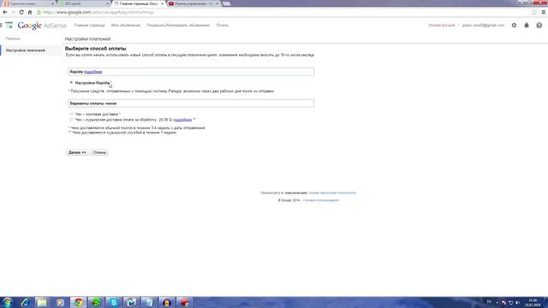This screenshot has width=548, height=308.
Task: Switch to the second (green icon) browser tab
Action: pyautogui.click(x=83, y=3)
